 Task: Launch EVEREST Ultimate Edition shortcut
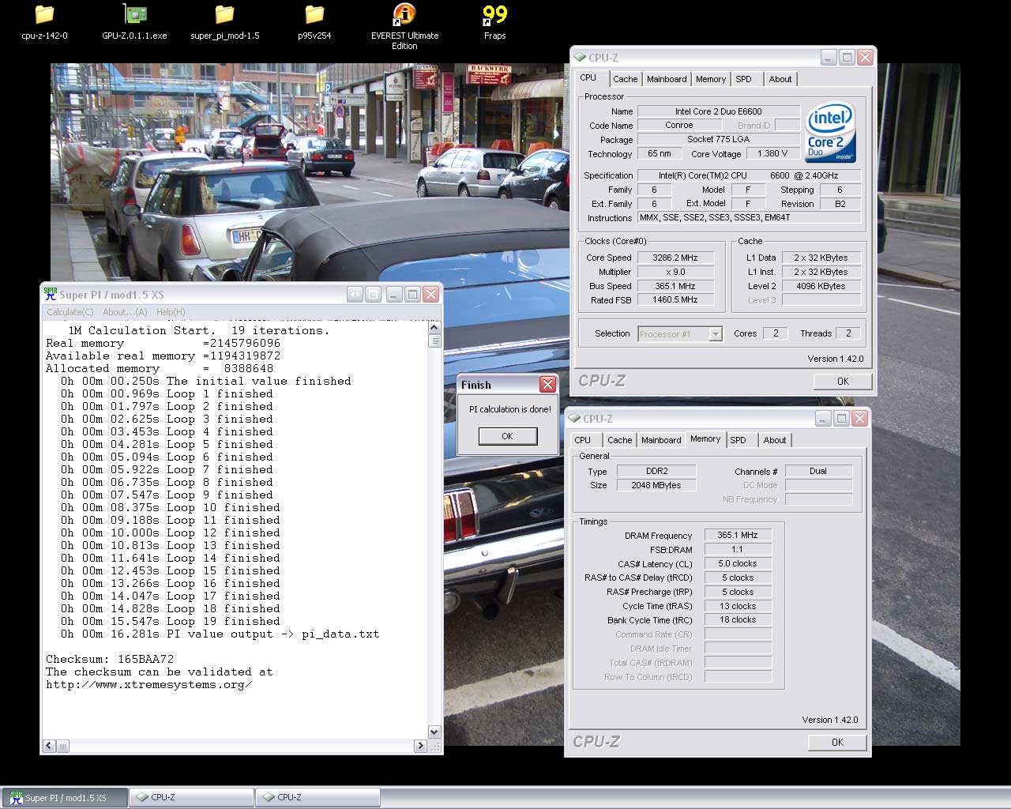tap(404, 27)
